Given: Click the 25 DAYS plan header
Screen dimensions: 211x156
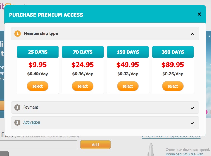Looking at the screenshot, I should [x=38, y=52].
